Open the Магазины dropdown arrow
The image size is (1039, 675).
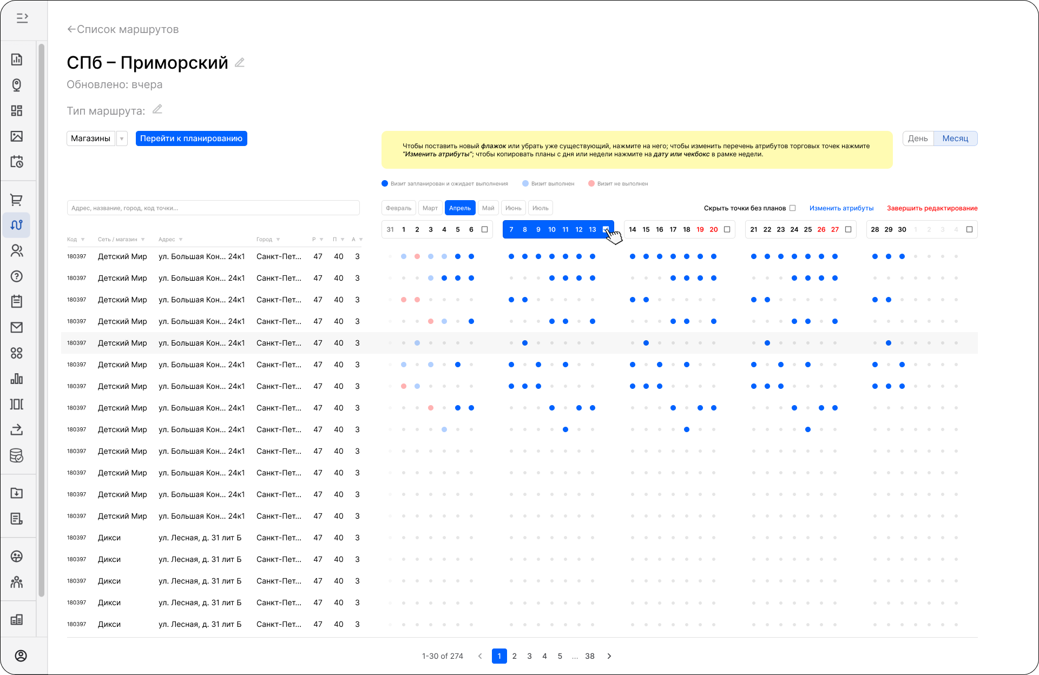tap(122, 138)
